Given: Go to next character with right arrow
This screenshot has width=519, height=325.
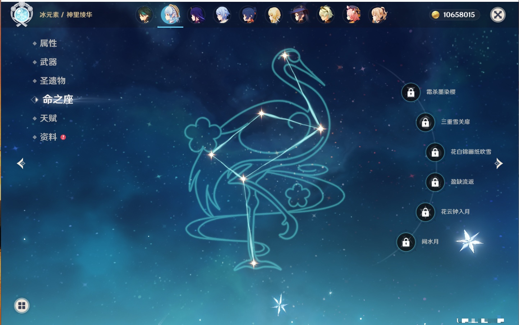Looking at the screenshot, I should [499, 163].
